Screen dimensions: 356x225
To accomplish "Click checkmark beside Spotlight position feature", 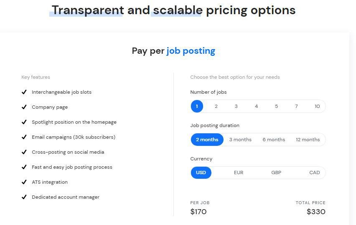I will 24,122.
